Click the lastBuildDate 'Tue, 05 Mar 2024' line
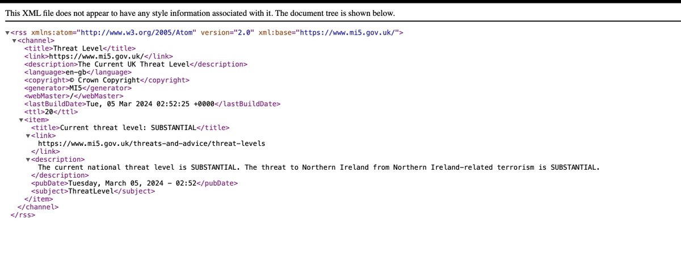This screenshot has width=681, height=277. click(152, 104)
